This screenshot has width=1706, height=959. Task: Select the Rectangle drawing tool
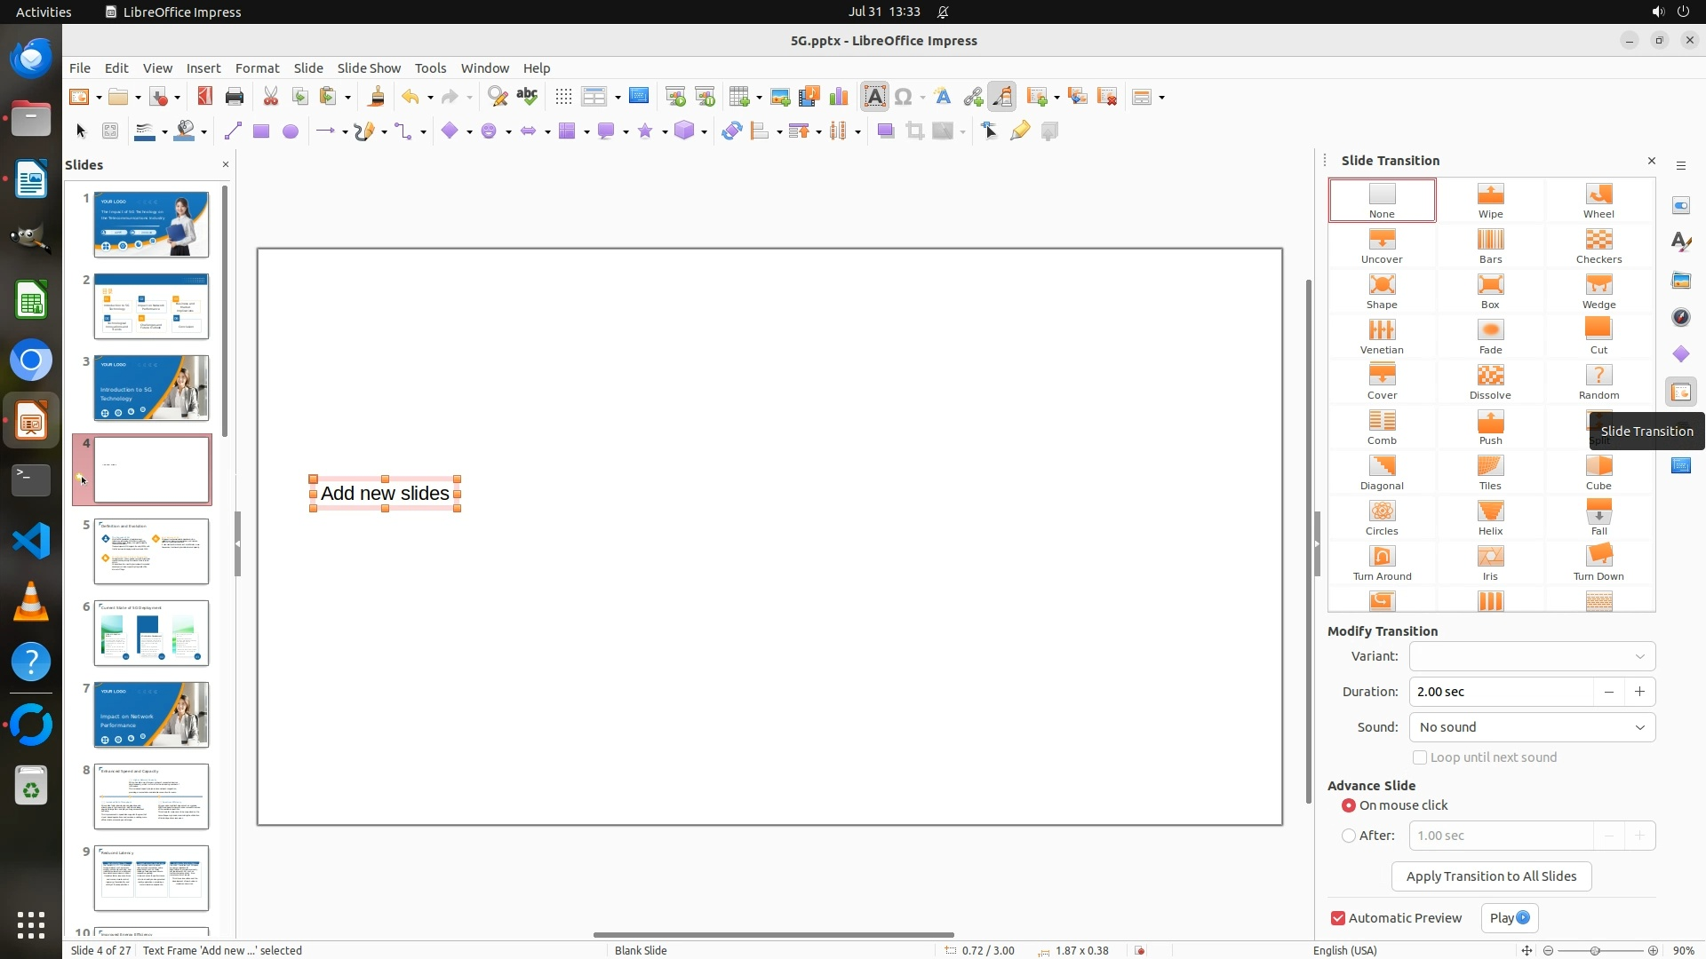click(260, 131)
